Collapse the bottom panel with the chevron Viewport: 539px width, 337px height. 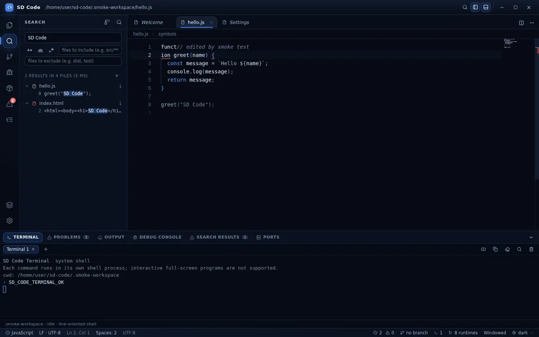[530, 237]
